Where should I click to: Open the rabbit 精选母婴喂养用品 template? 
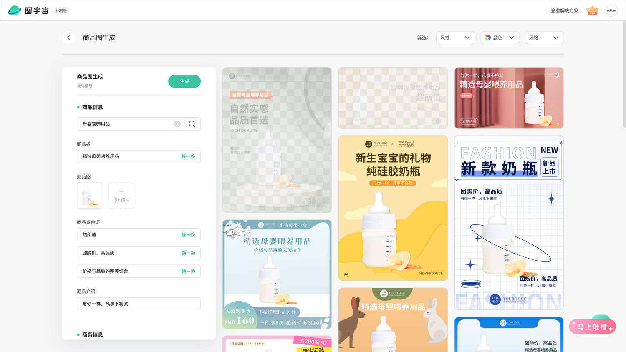(x=393, y=320)
